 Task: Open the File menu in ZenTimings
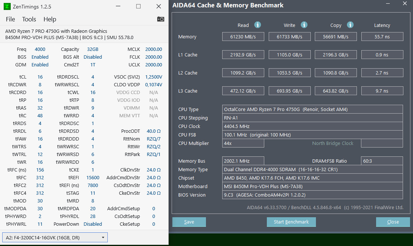click(x=10, y=19)
